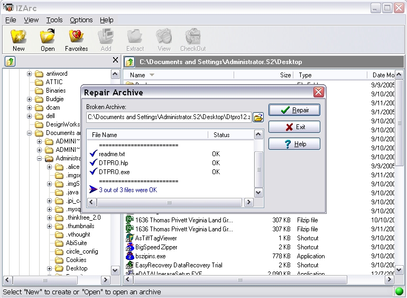Close the Repair Archive dialog
This screenshot has width=407, height=298.
[319, 92]
